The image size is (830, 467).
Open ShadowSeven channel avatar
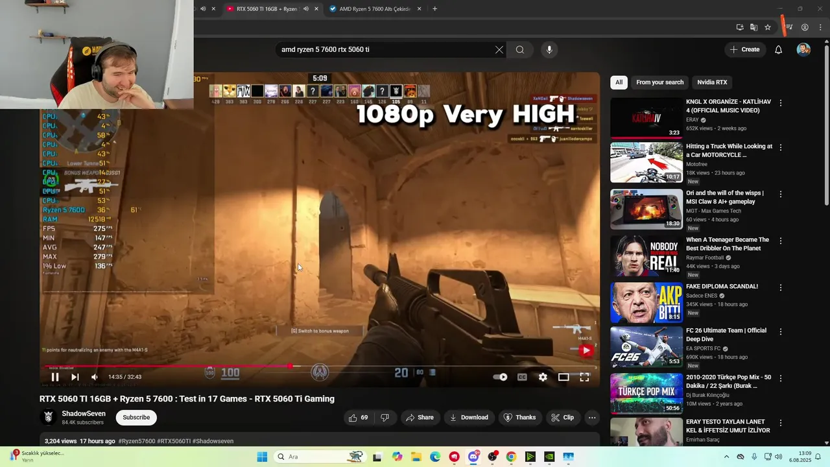(48, 418)
